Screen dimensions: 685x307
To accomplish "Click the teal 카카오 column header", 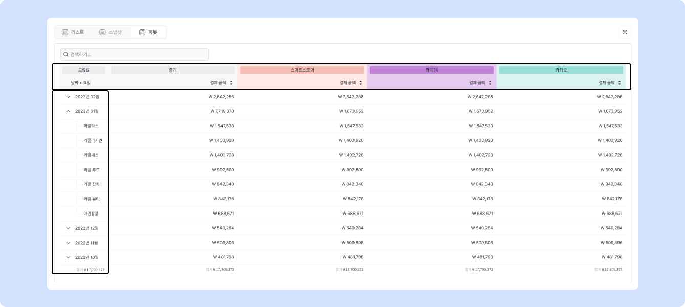I will (x=561, y=70).
